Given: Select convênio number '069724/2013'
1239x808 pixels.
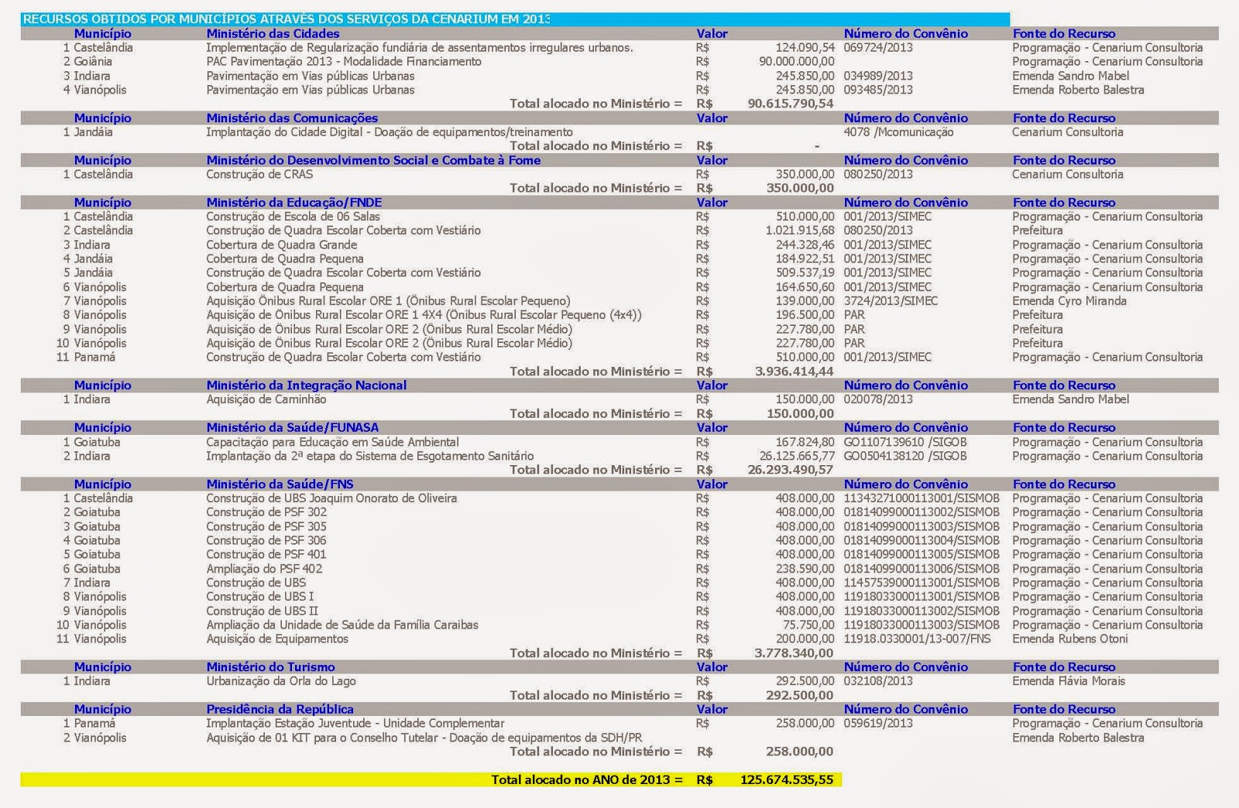Looking at the screenshot, I should coord(878,47).
